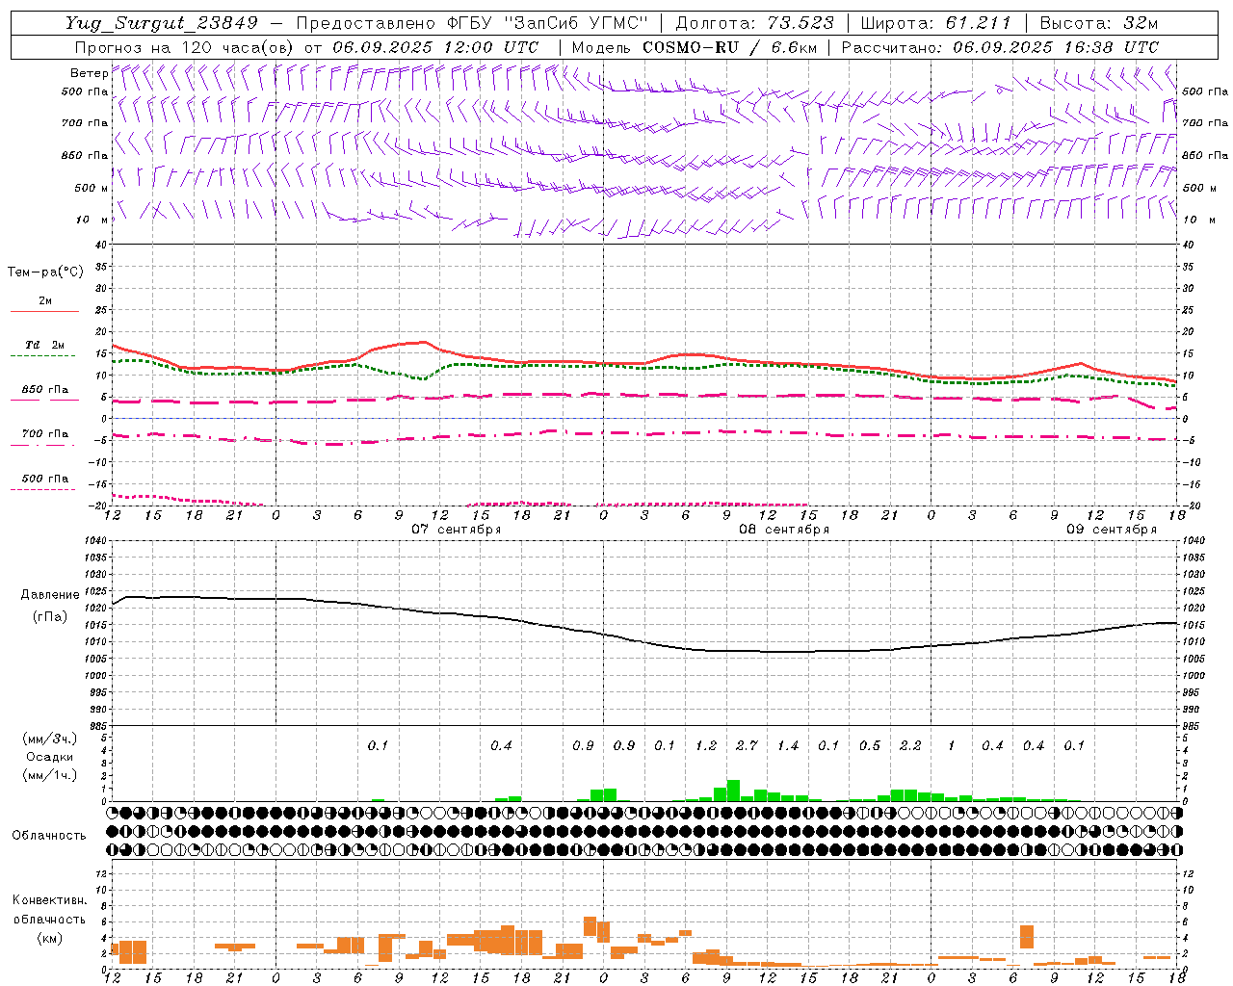This screenshot has height=986, width=1233.
Task: Click the '08 сентября' date label
Action: pos(784,530)
